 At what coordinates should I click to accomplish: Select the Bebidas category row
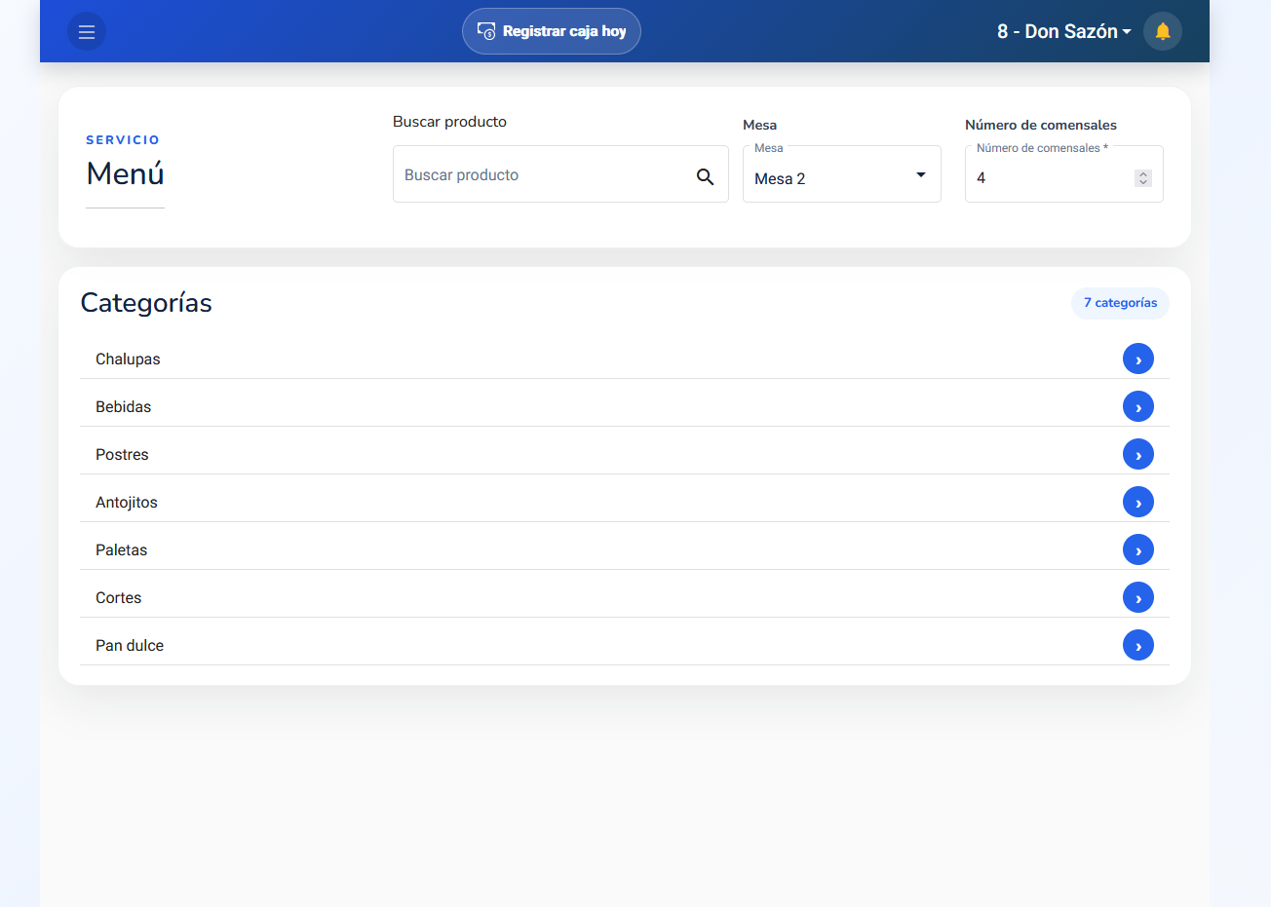pos(625,406)
